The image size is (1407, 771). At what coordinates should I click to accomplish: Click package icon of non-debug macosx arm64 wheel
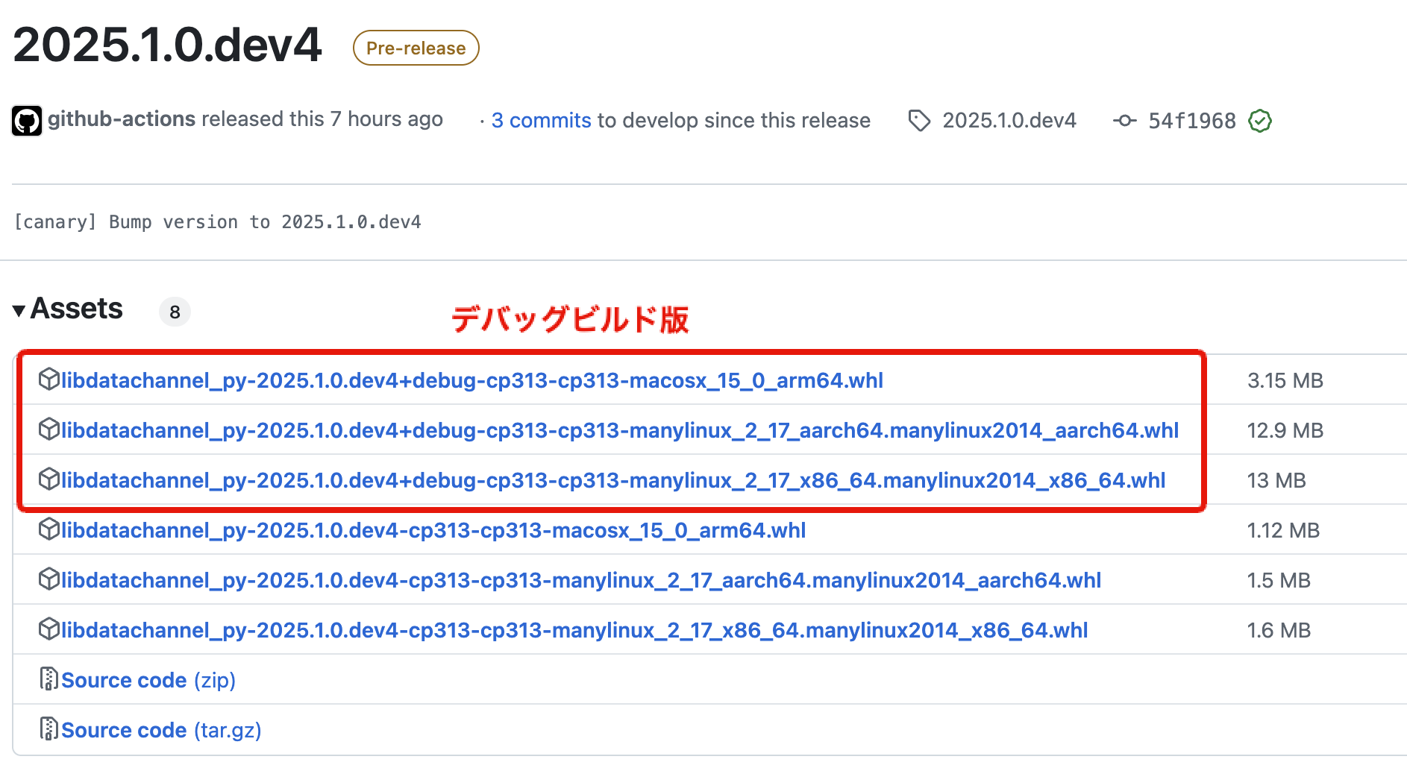pos(49,529)
